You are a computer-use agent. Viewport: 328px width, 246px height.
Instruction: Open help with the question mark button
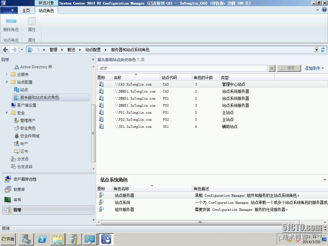click(324, 10)
